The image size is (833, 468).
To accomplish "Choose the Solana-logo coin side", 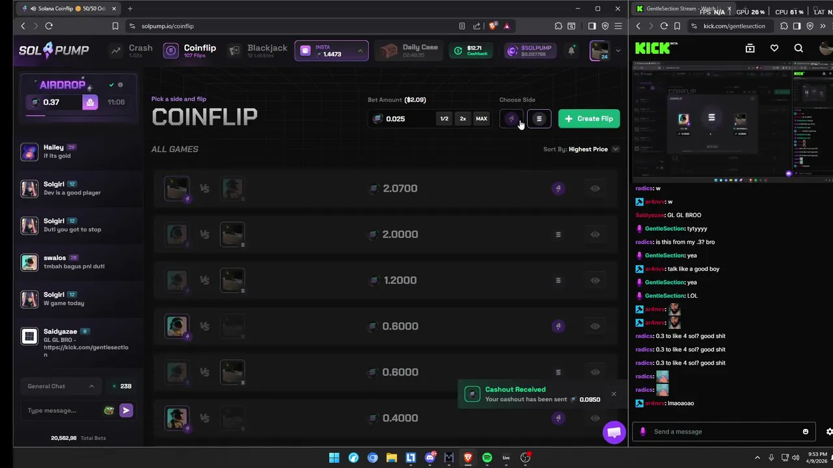I will tap(539, 119).
